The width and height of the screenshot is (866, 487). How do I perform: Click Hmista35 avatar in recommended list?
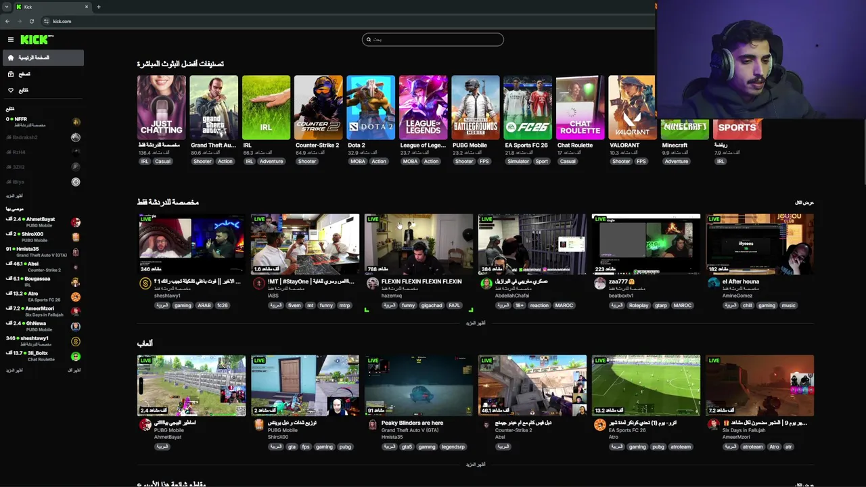(76, 252)
